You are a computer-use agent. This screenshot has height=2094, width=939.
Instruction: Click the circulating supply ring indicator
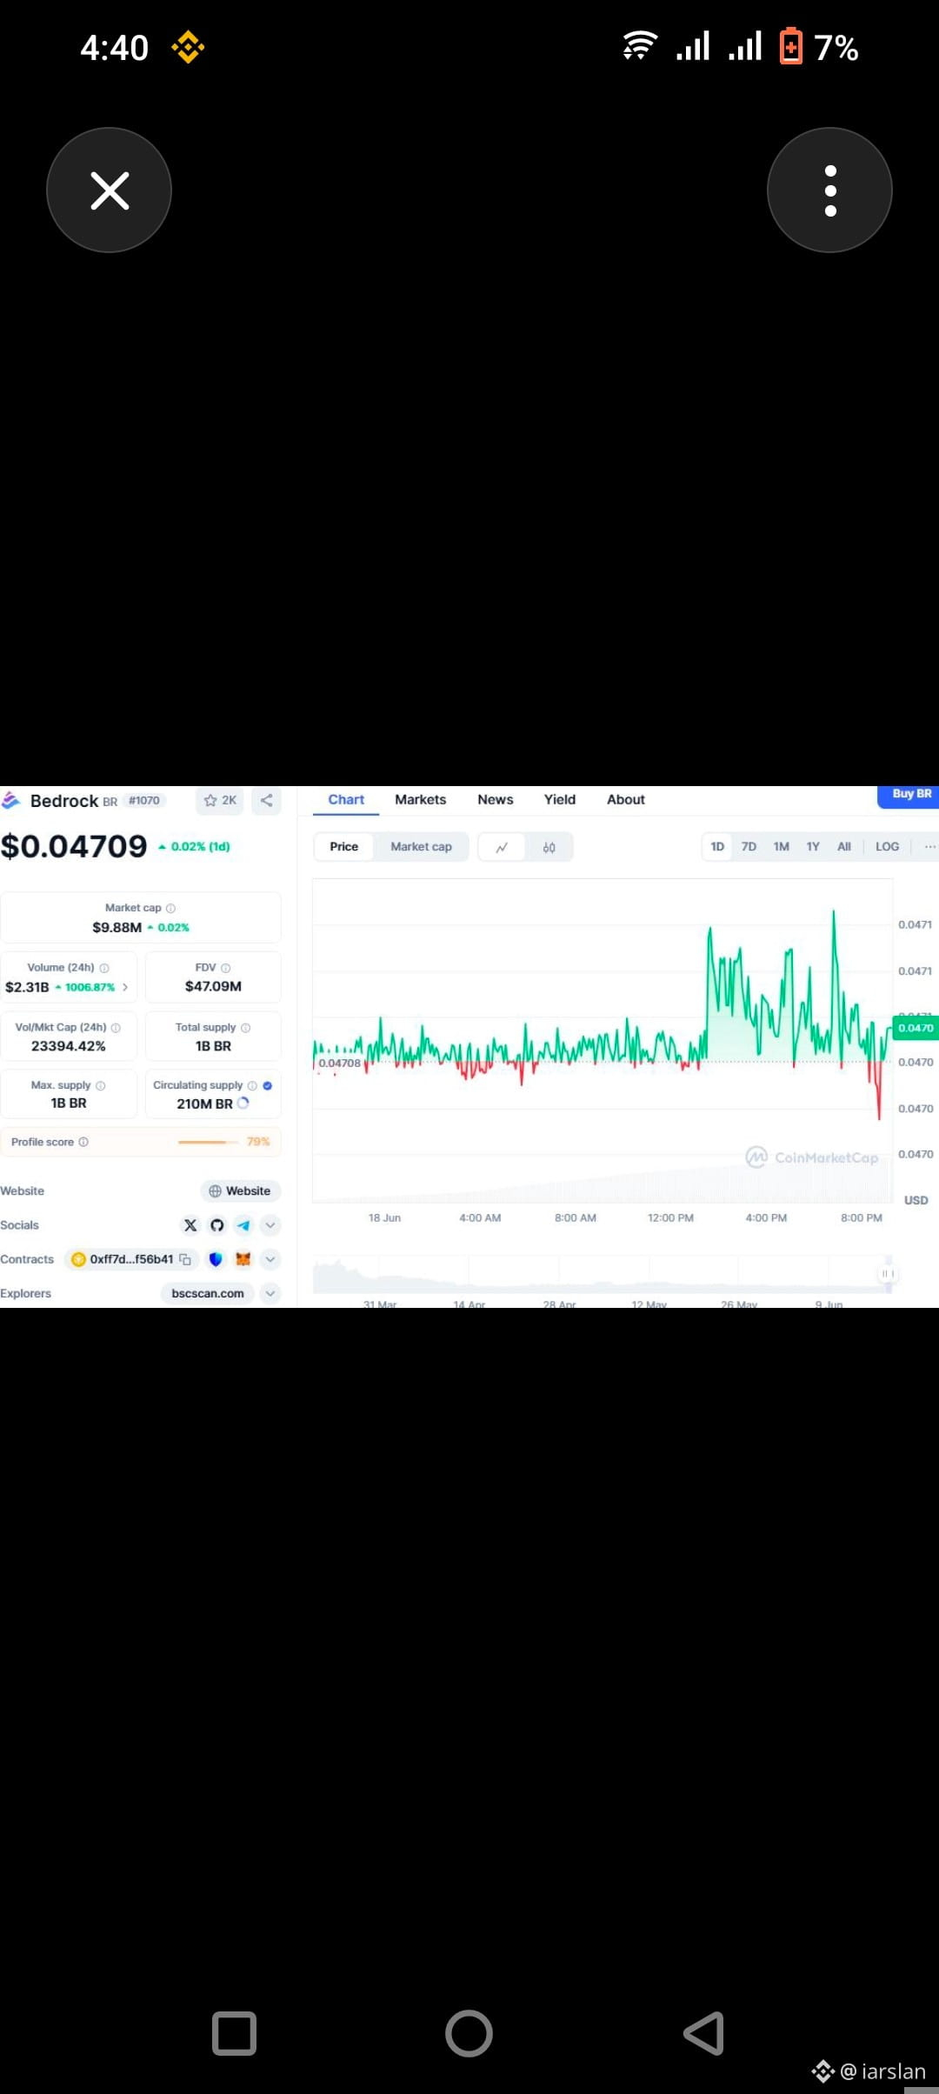point(243,1103)
